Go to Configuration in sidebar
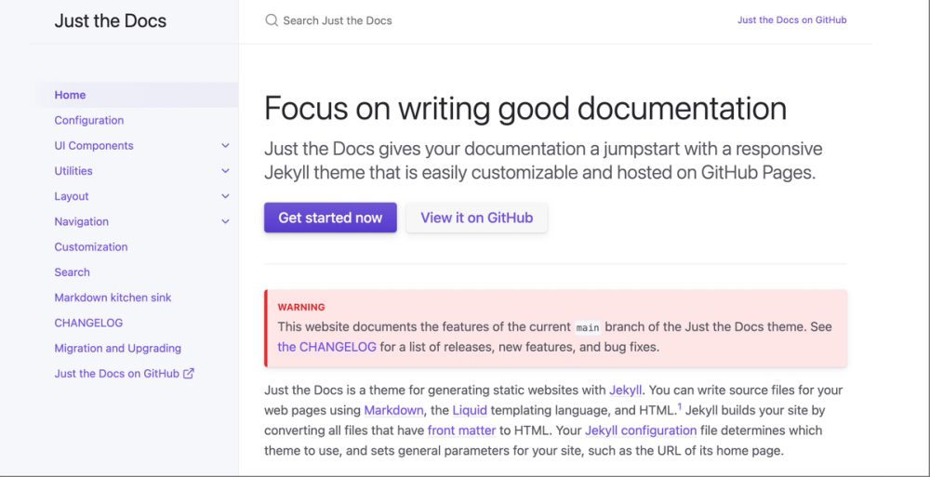 click(89, 121)
